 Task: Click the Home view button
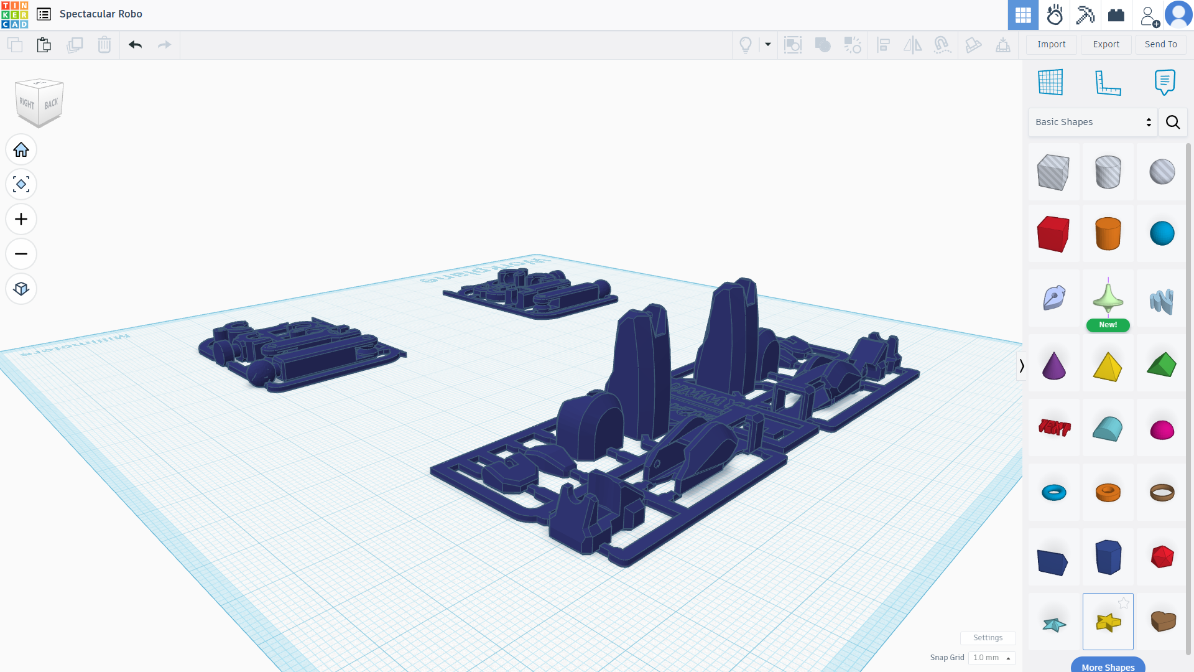click(x=21, y=150)
